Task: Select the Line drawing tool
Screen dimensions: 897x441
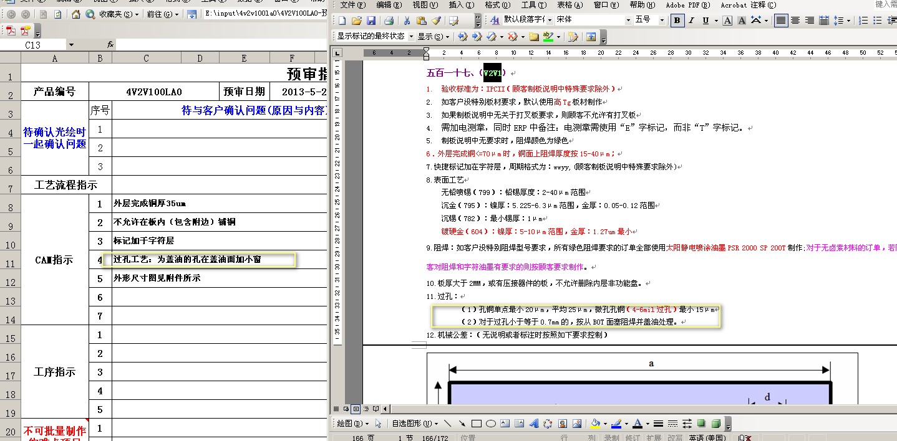Action: point(447,424)
